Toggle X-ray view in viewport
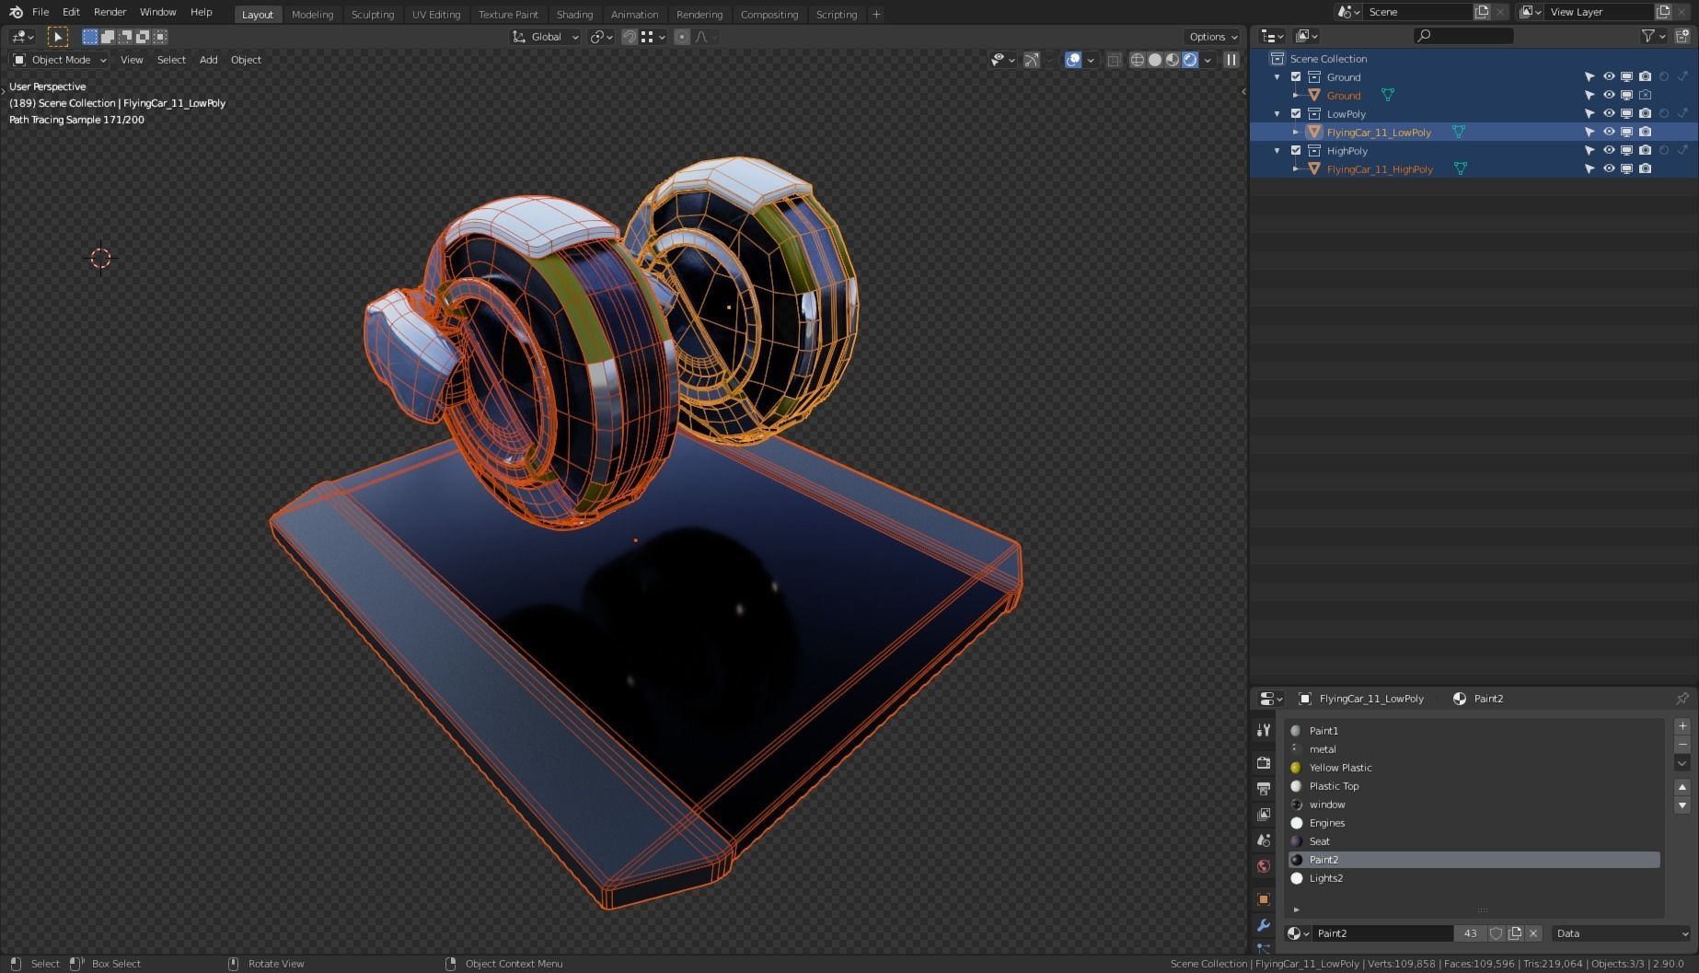The height and width of the screenshot is (973, 1699). click(1114, 60)
